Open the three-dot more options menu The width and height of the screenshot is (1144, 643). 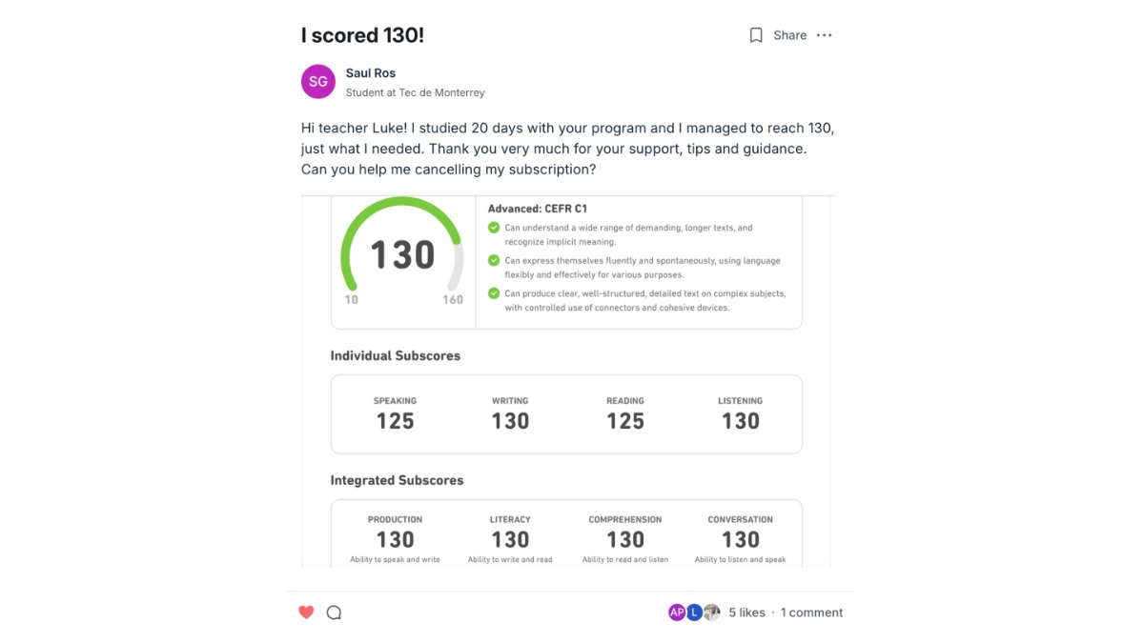coord(825,35)
